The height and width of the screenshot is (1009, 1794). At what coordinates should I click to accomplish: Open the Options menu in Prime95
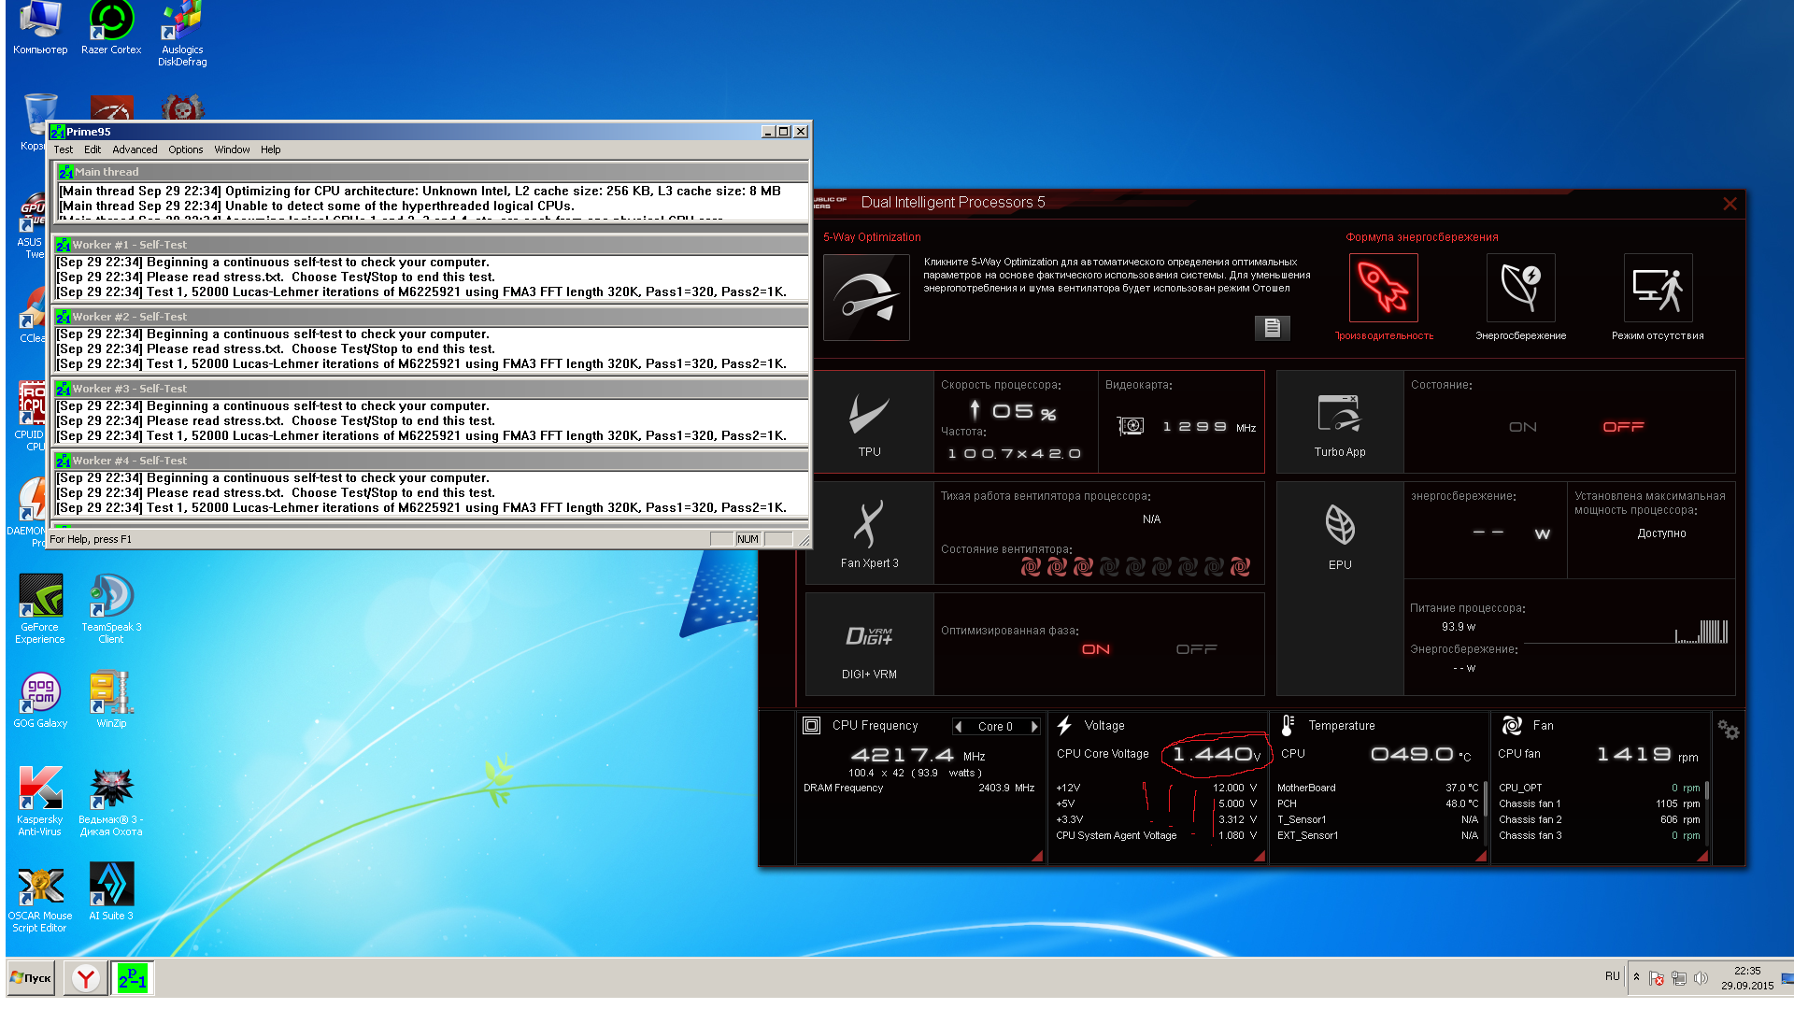click(x=185, y=149)
